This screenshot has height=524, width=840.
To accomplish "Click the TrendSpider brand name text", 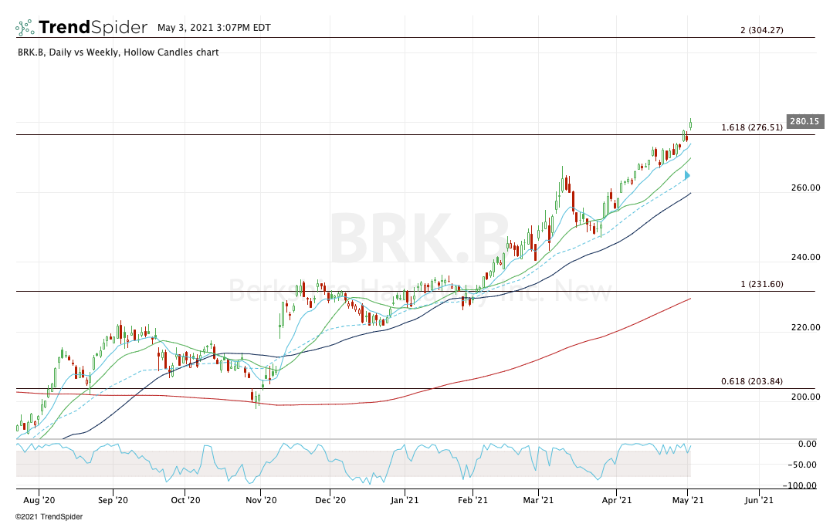I will (93, 27).
